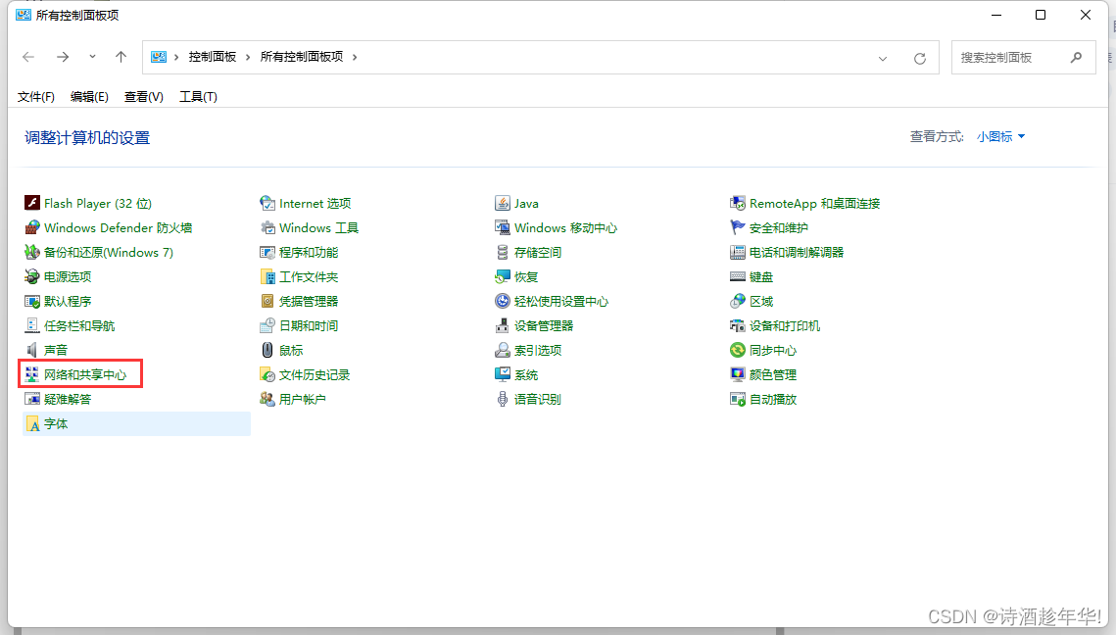
Task: Open the 任务栏和导航 icon
Action: [32, 325]
